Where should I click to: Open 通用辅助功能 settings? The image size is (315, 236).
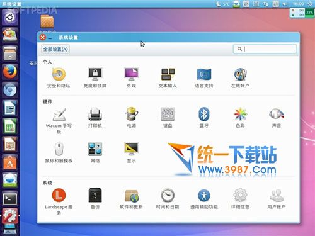tap(204, 199)
